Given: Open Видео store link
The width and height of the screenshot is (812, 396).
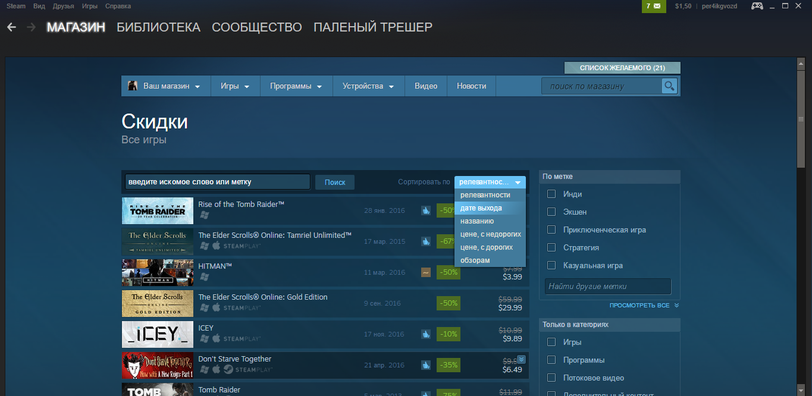Looking at the screenshot, I should click(426, 86).
